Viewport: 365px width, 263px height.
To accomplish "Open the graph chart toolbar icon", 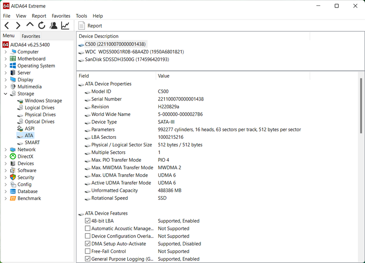I will pos(65,26).
